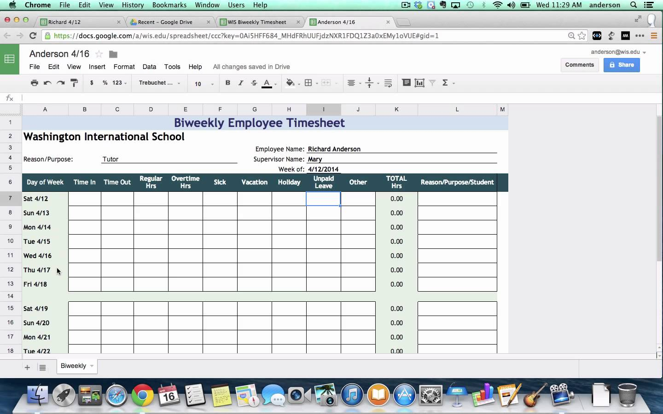The width and height of the screenshot is (663, 414).
Task: Click the Comments button
Action: pyautogui.click(x=579, y=65)
